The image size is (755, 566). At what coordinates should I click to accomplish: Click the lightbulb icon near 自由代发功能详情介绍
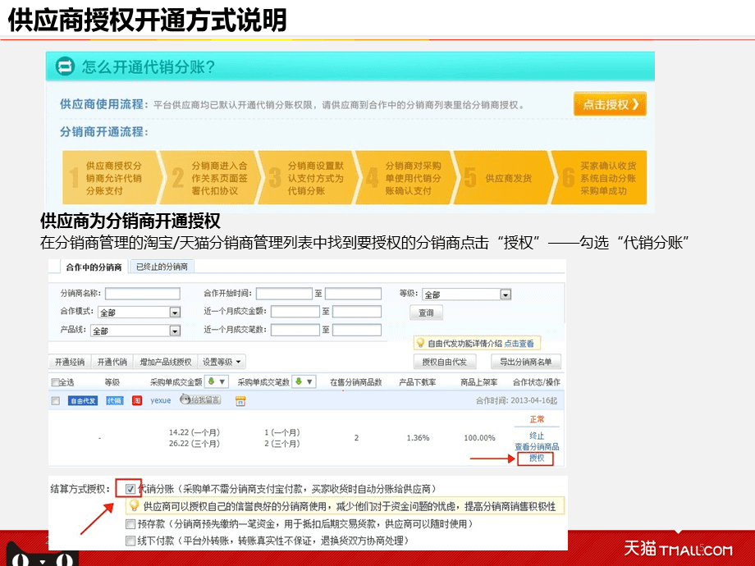tap(419, 343)
